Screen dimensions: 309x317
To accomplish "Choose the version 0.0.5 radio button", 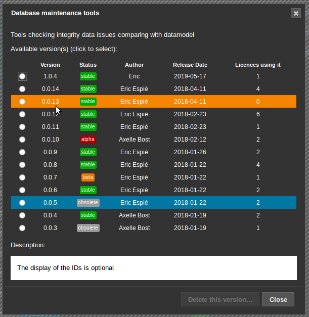I will 22,203.
